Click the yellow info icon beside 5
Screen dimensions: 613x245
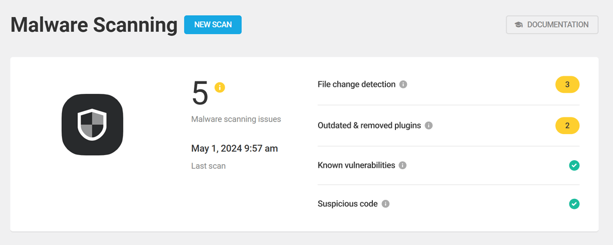220,87
